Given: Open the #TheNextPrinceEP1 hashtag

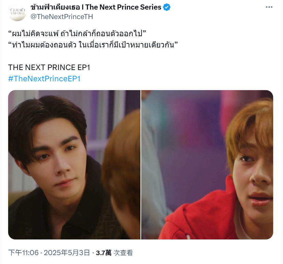Looking at the screenshot, I should (44, 79).
